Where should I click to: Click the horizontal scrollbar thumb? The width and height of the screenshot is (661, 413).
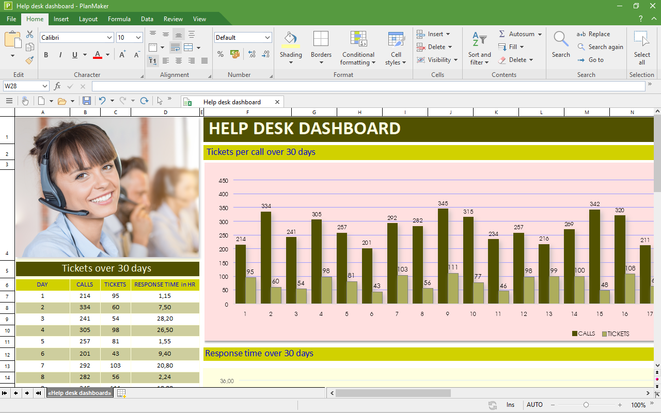[x=393, y=393]
